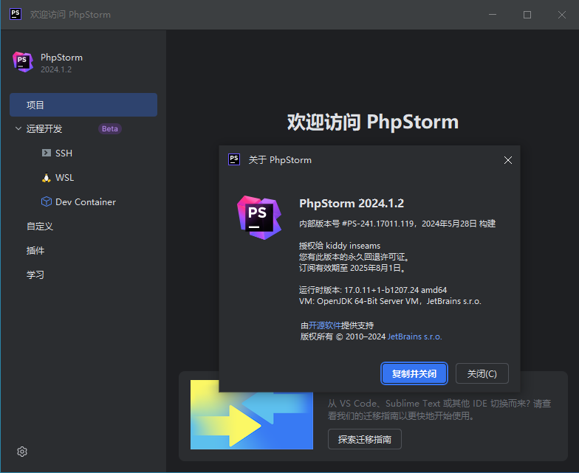579x473 pixels.
Task: Click the 授权给 kiddy inseams text
Action: [340, 246]
